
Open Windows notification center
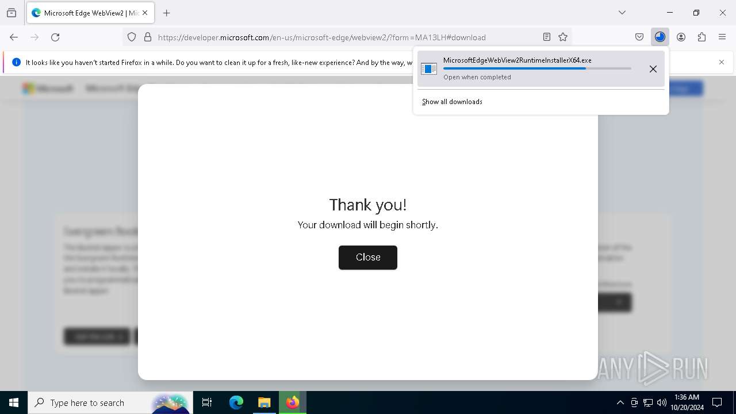(x=717, y=402)
